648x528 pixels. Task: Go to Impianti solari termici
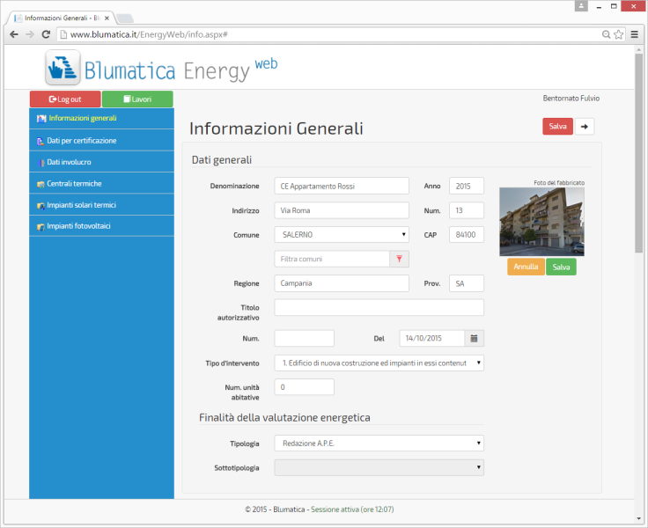pyautogui.click(x=81, y=205)
